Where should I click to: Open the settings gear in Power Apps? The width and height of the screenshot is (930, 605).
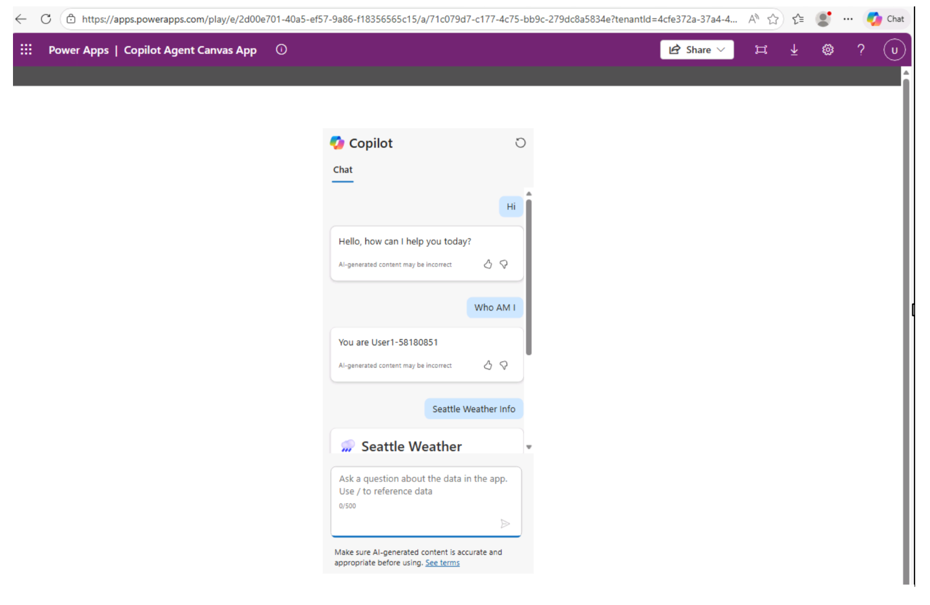[x=827, y=49]
